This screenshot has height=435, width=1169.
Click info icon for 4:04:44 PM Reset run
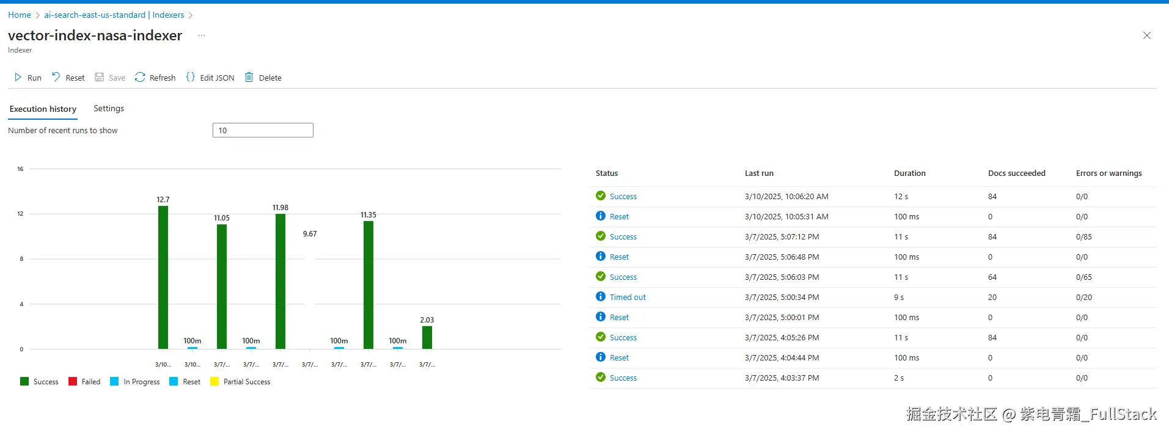pos(601,357)
